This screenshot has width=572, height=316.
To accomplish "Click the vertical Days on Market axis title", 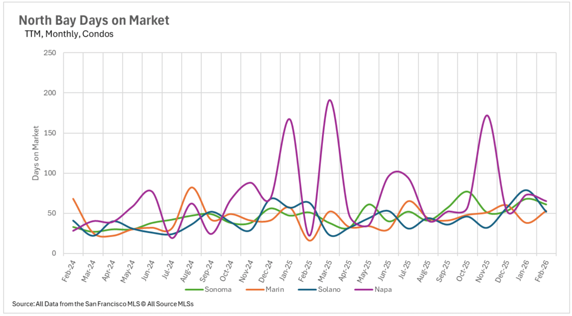I will click(36, 153).
